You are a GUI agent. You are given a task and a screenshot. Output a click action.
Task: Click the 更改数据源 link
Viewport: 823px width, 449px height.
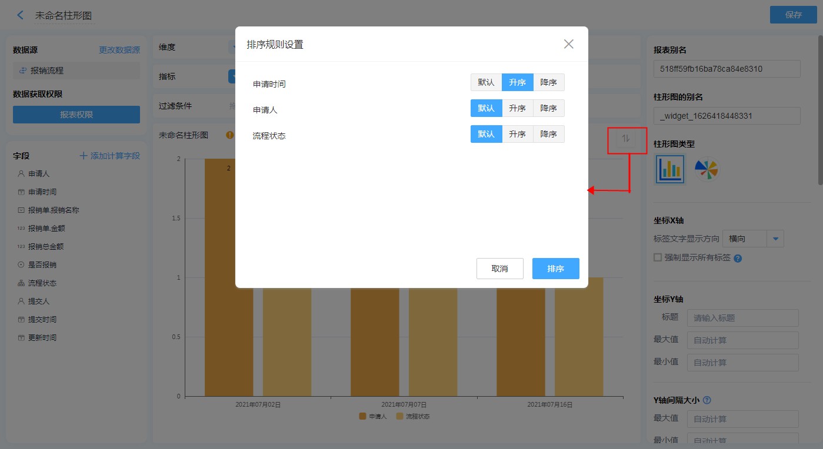coord(119,51)
